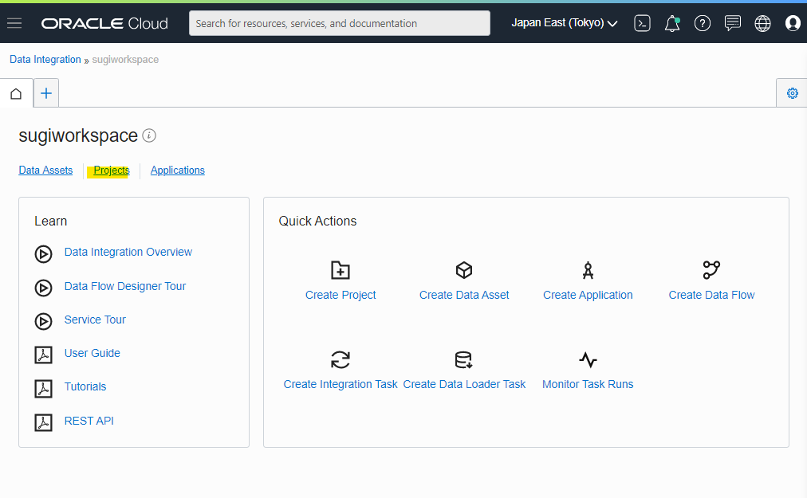Click the Oracle Cloud logo

[x=104, y=24]
